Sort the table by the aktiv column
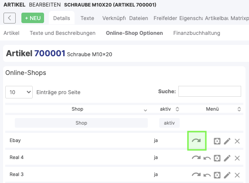This screenshot has height=183, width=249. (169, 109)
